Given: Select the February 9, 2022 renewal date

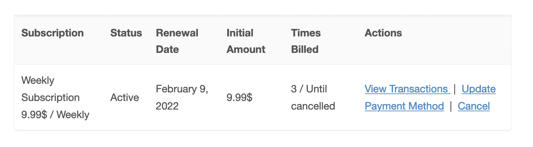Looking at the screenshot, I should coord(182,98).
